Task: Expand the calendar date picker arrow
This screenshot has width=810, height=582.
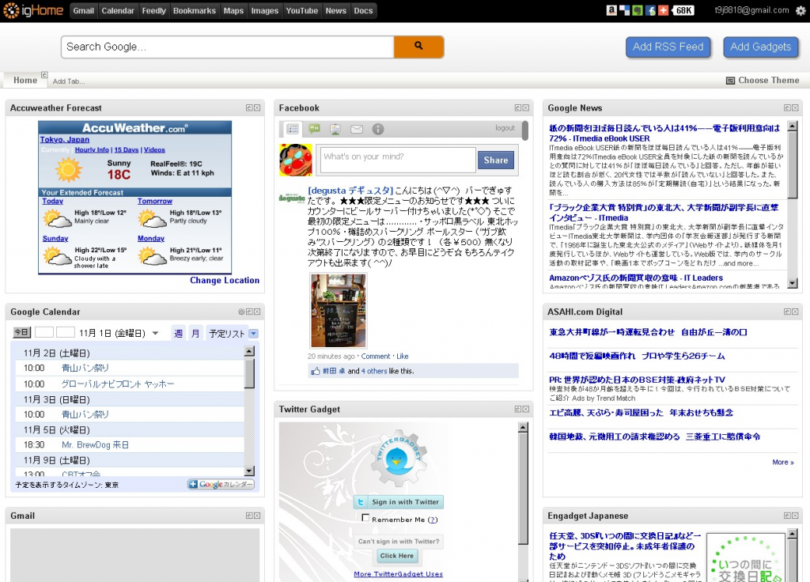Action: point(156,334)
